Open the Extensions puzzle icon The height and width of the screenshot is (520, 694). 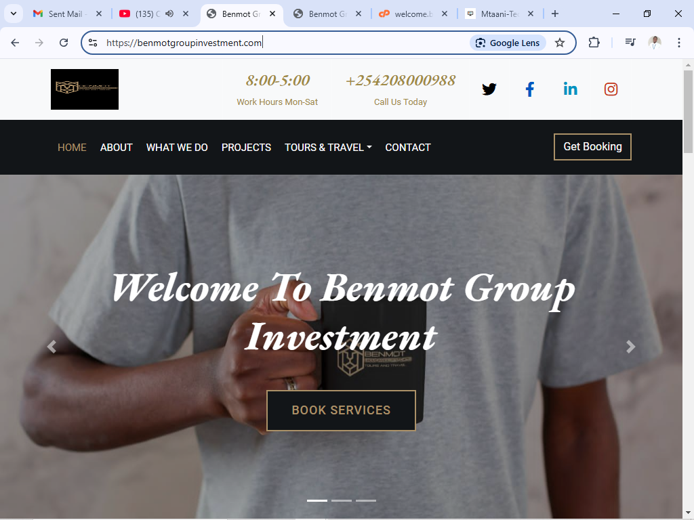(594, 43)
